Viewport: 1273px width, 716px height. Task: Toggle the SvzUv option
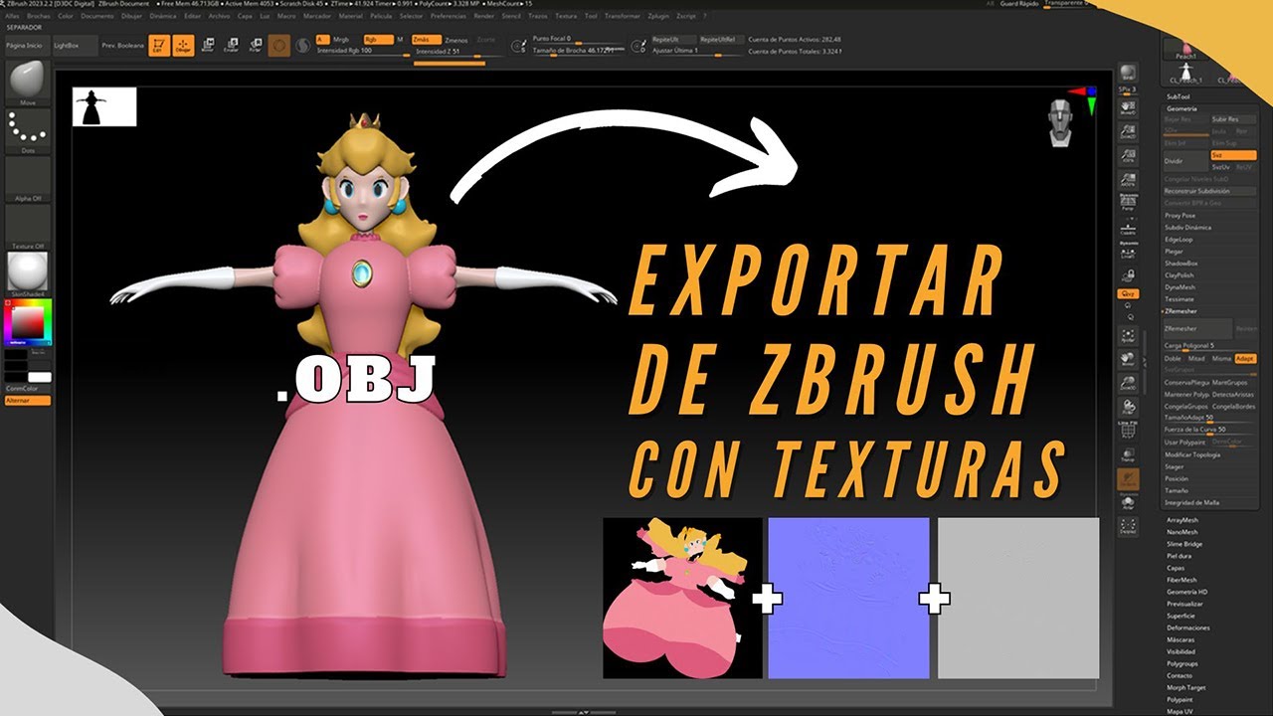click(x=1220, y=167)
